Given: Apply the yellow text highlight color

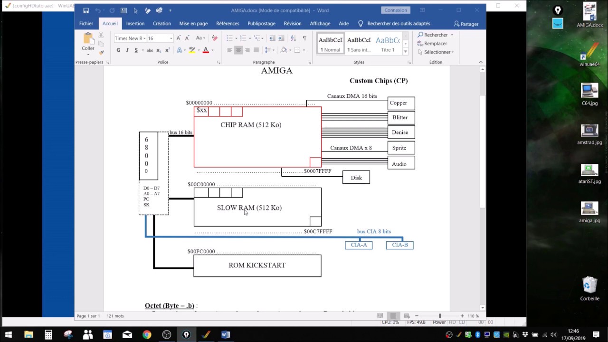Looking at the screenshot, I should 192,50.
